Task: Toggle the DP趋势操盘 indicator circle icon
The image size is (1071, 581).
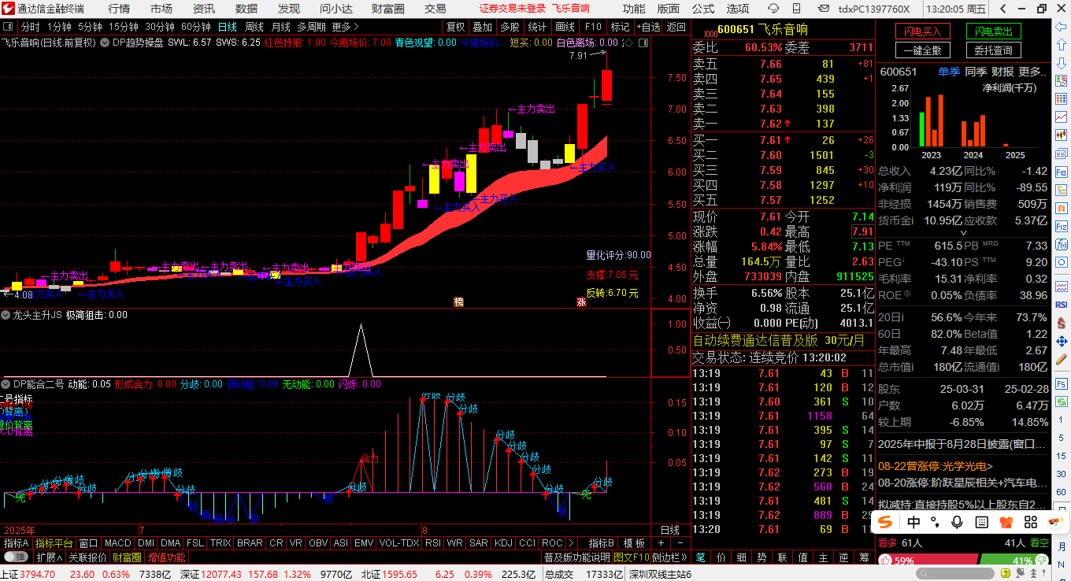Action: point(105,43)
